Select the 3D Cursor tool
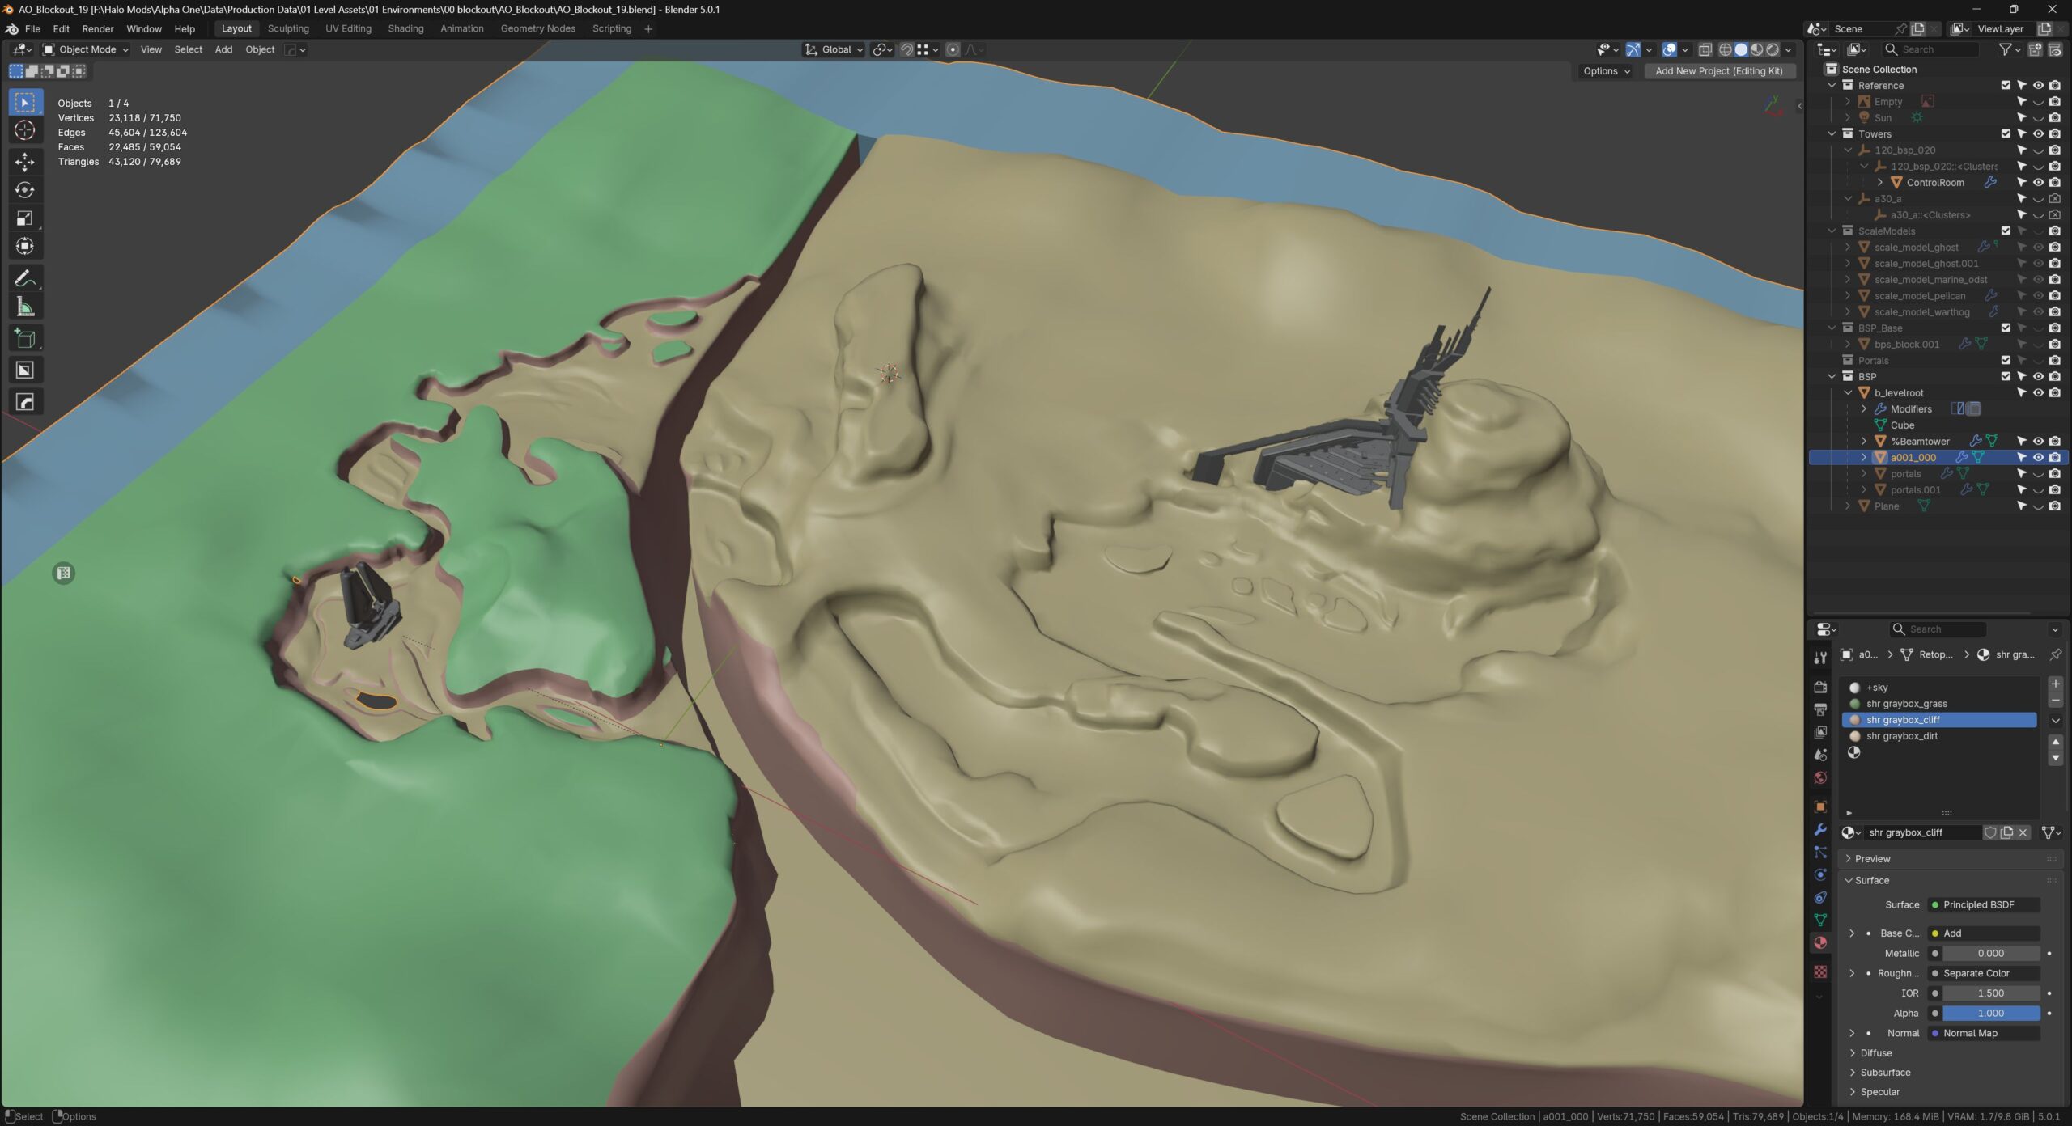The width and height of the screenshot is (2072, 1126). (25, 130)
